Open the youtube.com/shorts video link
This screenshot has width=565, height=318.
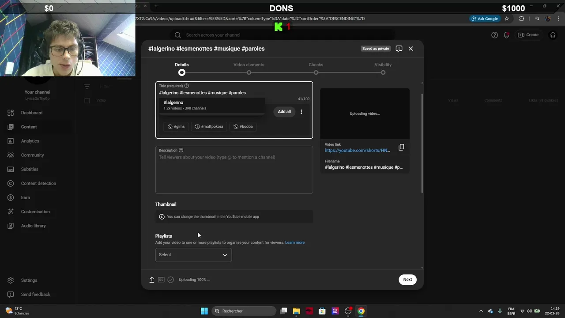pos(358,150)
